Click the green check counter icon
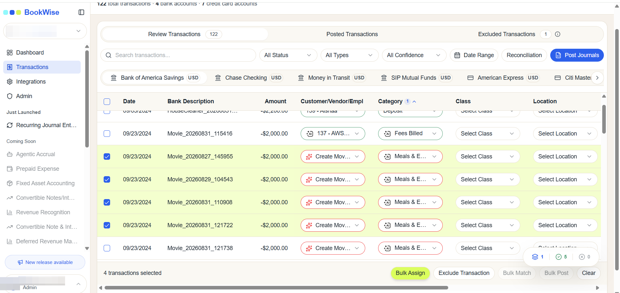The height and width of the screenshot is (293, 620). pos(559,257)
